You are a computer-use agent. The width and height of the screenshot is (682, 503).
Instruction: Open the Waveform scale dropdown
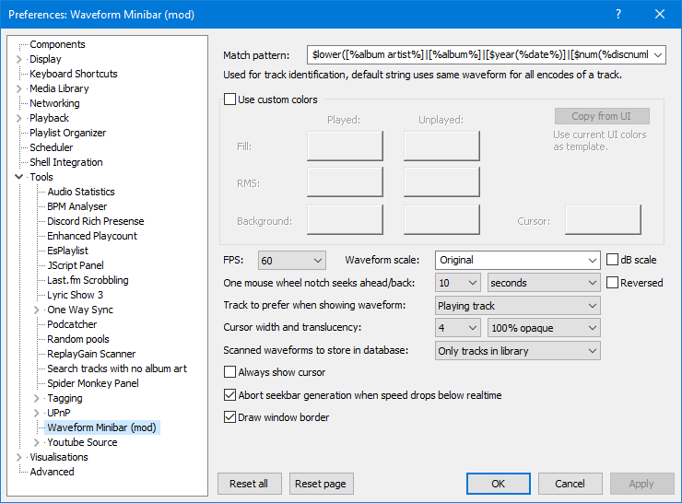point(517,260)
